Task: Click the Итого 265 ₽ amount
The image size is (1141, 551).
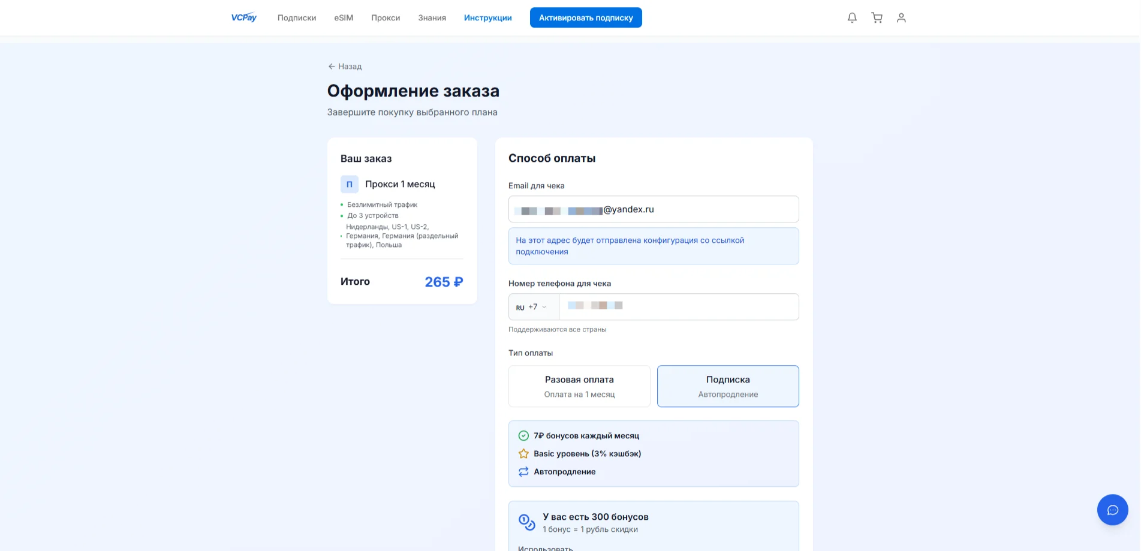Action: point(444,282)
